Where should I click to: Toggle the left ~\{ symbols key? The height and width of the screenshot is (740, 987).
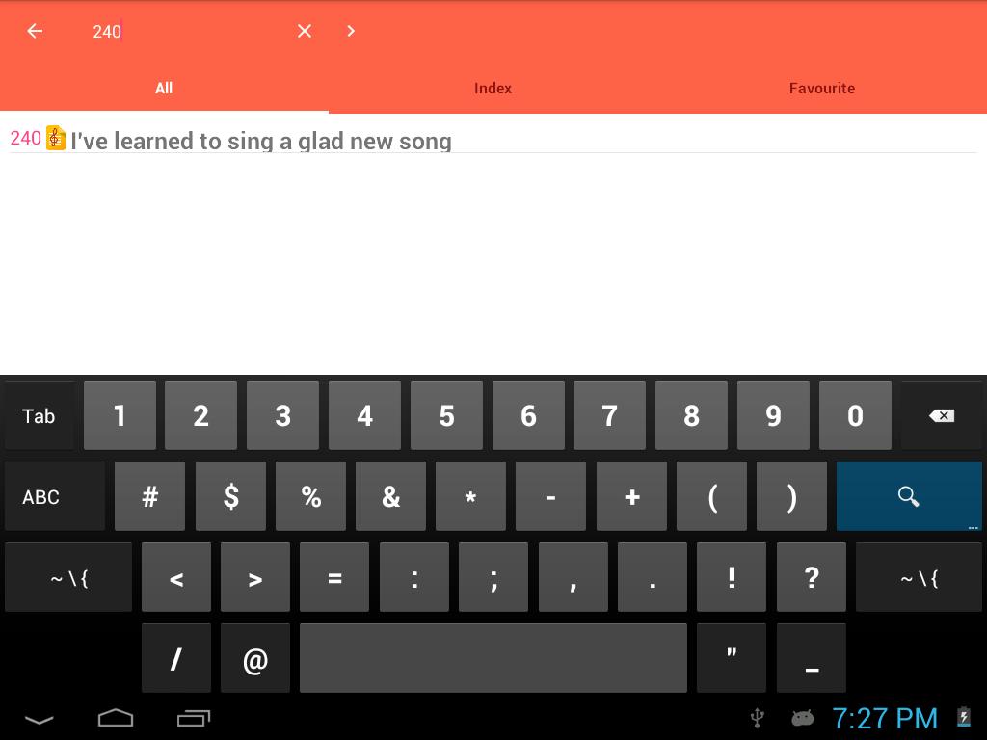[x=68, y=578]
